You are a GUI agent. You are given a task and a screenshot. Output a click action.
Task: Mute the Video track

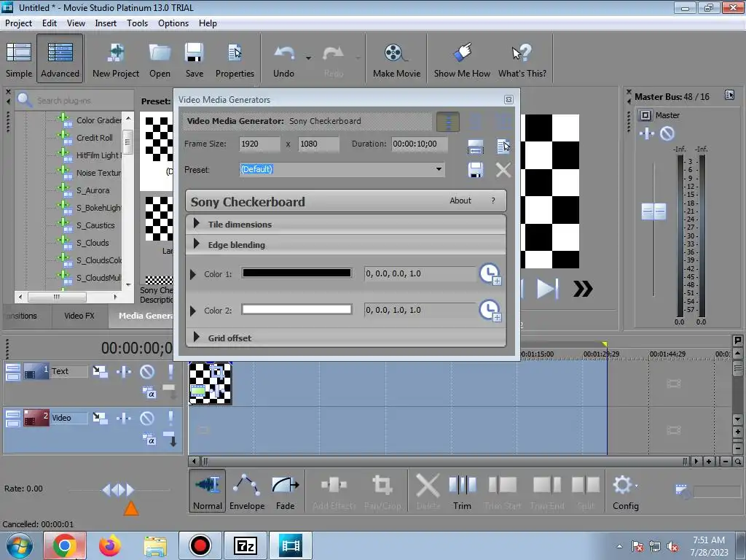pyautogui.click(x=147, y=419)
